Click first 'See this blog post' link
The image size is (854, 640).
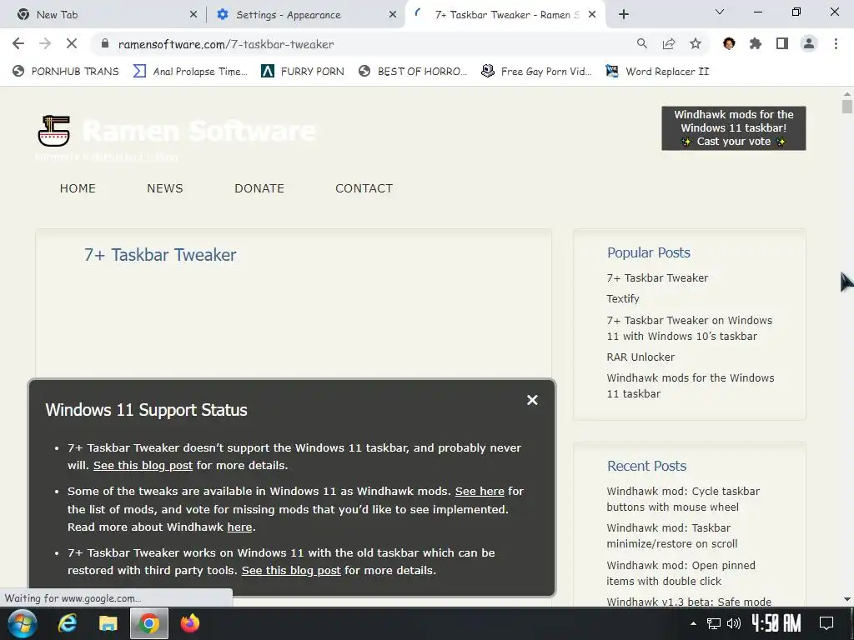[x=143, y=465]
